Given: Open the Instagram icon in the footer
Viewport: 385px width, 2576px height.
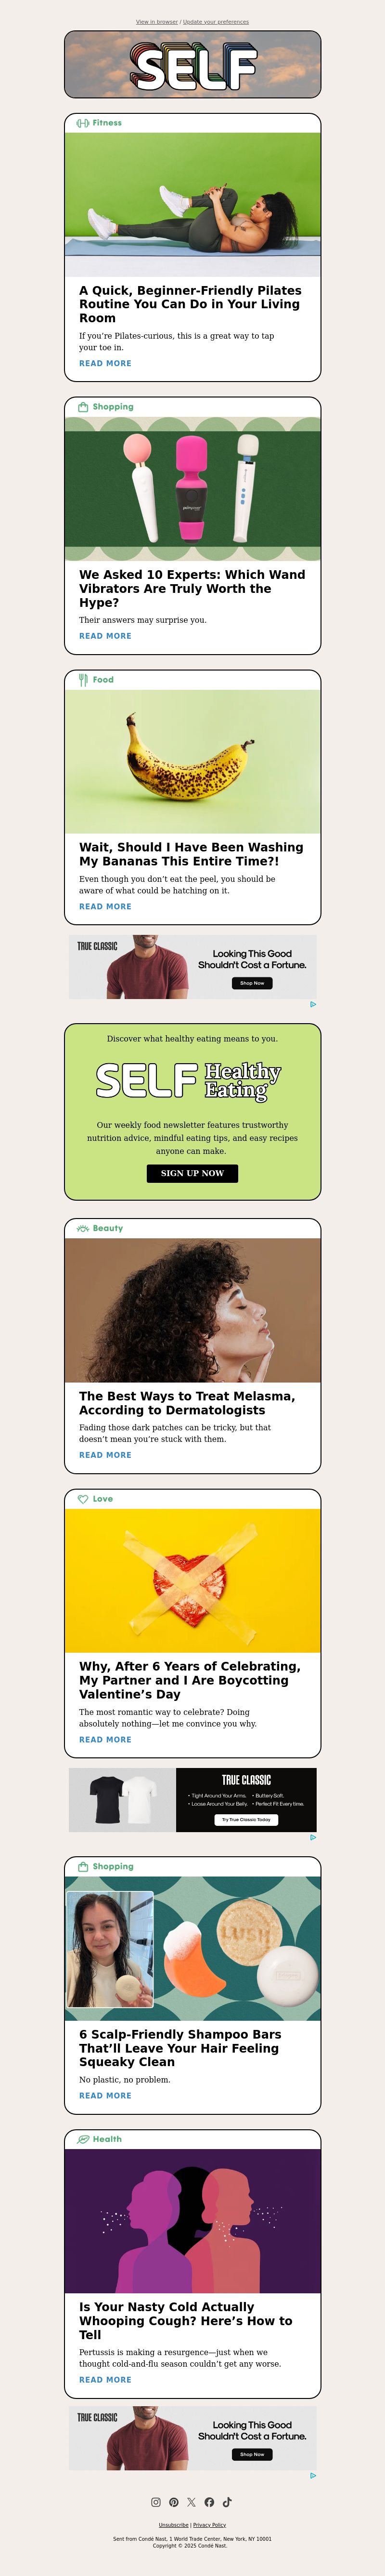Looking at the screenshot, I should point(155,2502).
